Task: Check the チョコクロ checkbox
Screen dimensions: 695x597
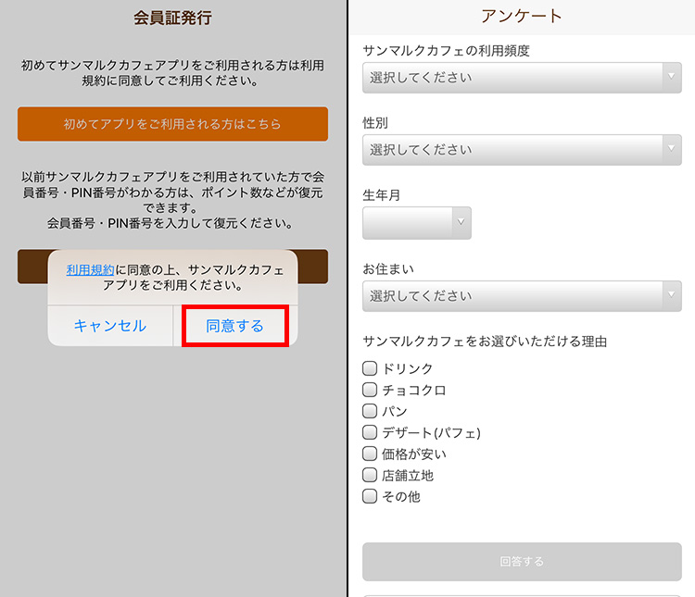Action: click(x=370, y=390)
